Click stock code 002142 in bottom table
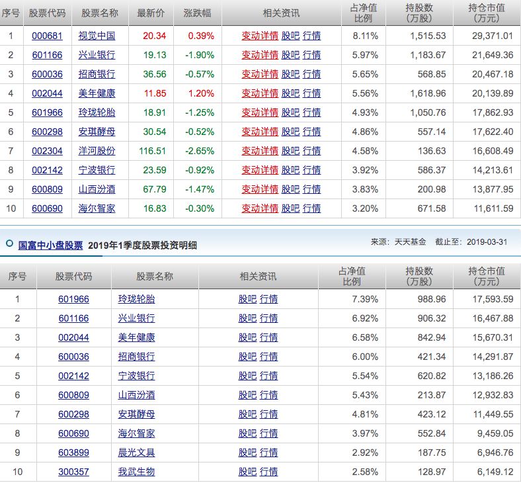The width and height of the screenshot is (521, 483). 73,376
